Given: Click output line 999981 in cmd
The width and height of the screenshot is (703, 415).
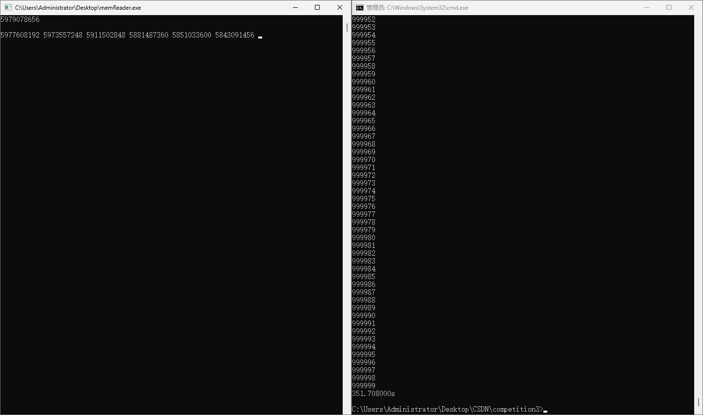Looking at the screenshot, I should (x=364, y=245).
